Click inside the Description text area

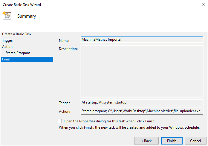(142, 71)
